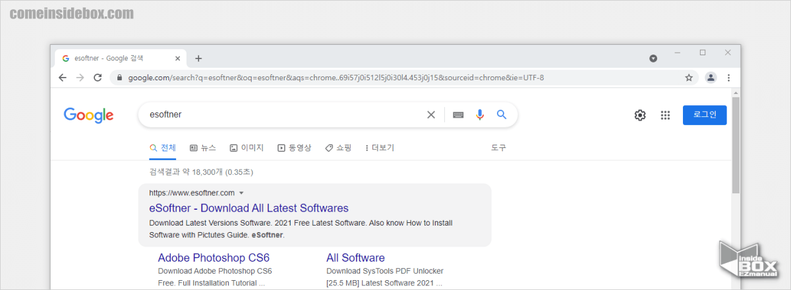Click the 검색결과 약 18,300개 result count

tap(202, 172)
